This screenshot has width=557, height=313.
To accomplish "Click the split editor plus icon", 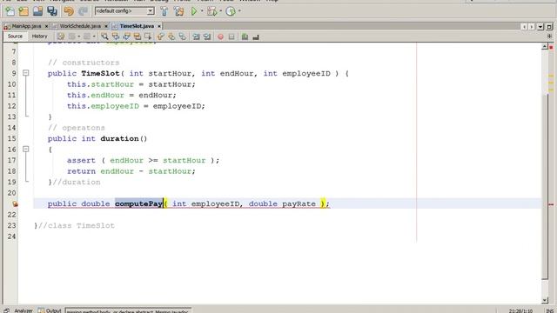I will tap(549, 37).
